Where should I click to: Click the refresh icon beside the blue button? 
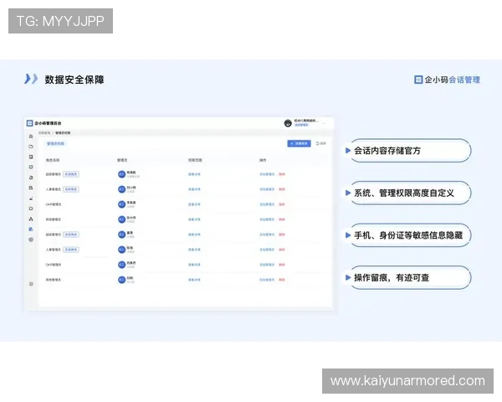[x=318, y=143]
